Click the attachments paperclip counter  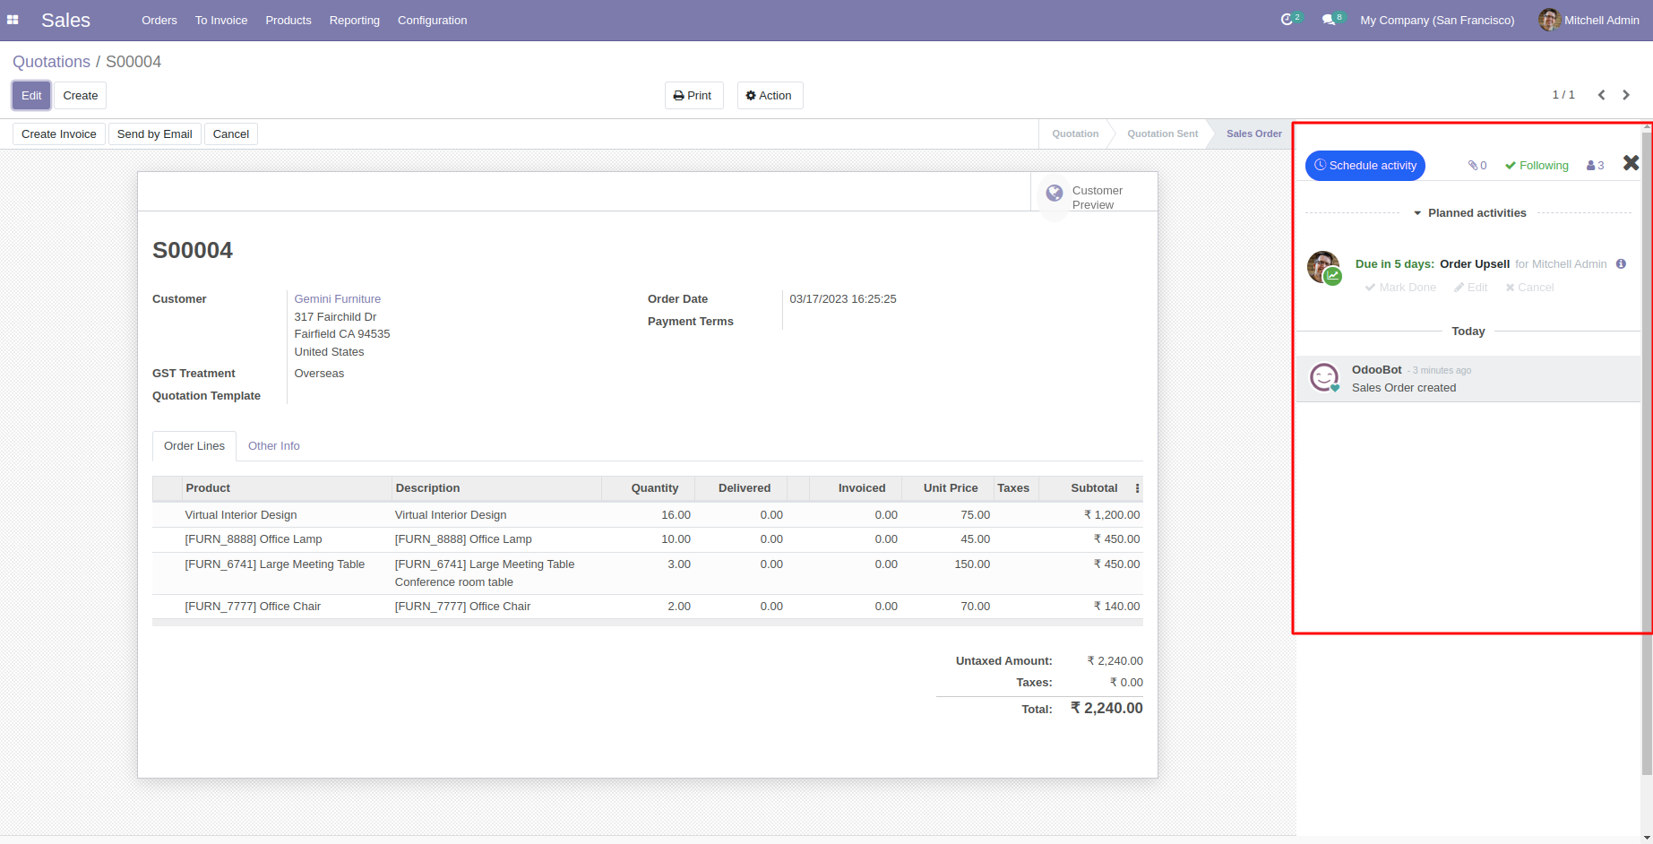[x=1477, y=166]
